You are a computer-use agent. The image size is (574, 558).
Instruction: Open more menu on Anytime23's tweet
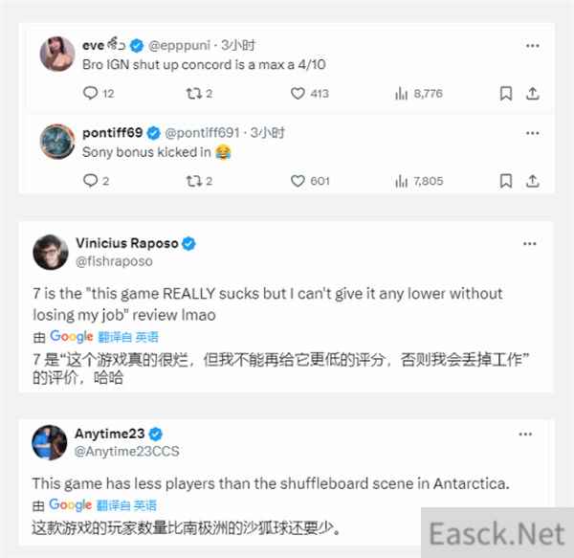[525, 435]
